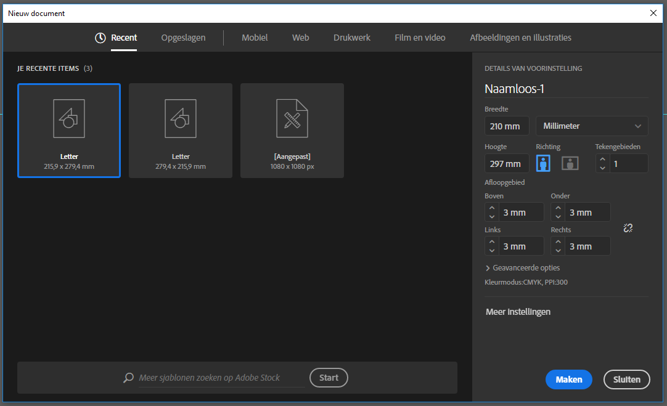667x406 pixels.
Task: Choose the Letter 279,4 x 215,9 mm preset
Action: (x=181, y=131)
